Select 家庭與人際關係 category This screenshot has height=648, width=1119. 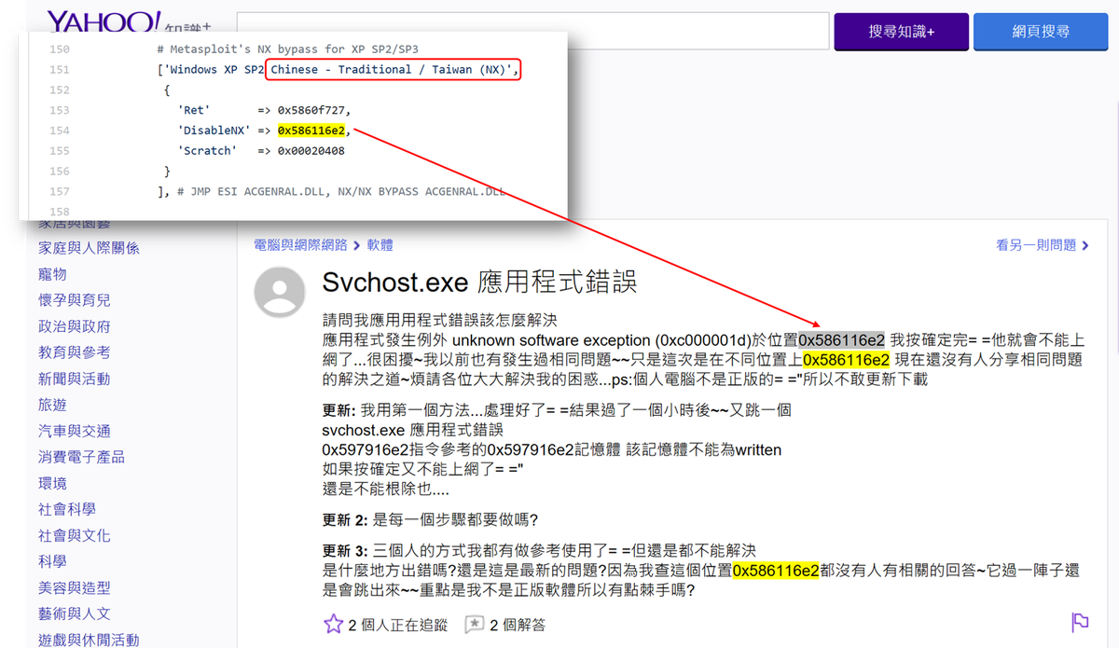[x=89, y=248]
